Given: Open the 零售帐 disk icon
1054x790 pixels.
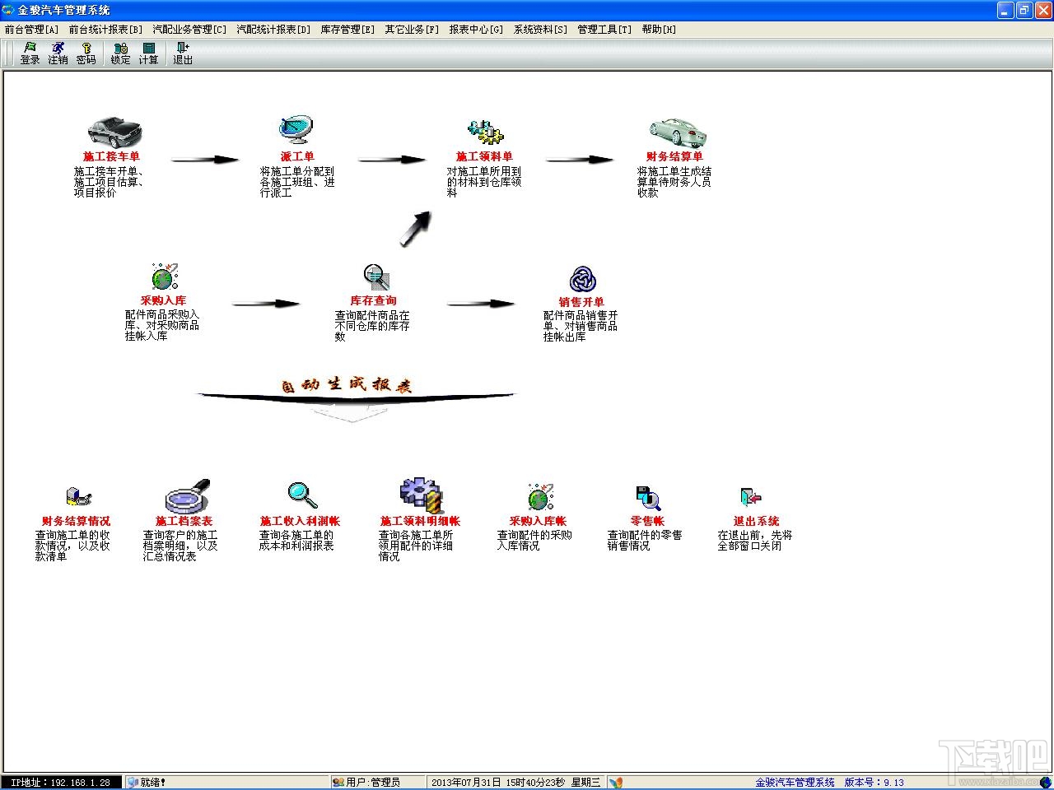Looking at the screenshot, I should [648, 498].
